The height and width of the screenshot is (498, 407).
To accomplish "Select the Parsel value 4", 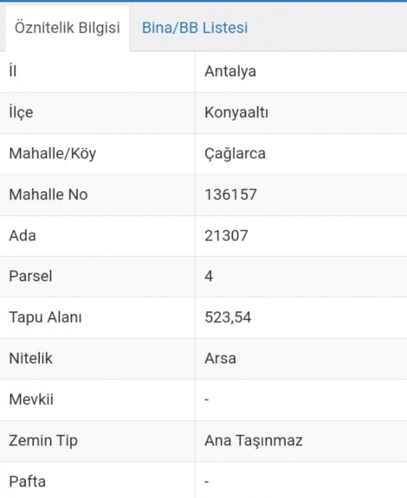I will [x=209, y=276].
